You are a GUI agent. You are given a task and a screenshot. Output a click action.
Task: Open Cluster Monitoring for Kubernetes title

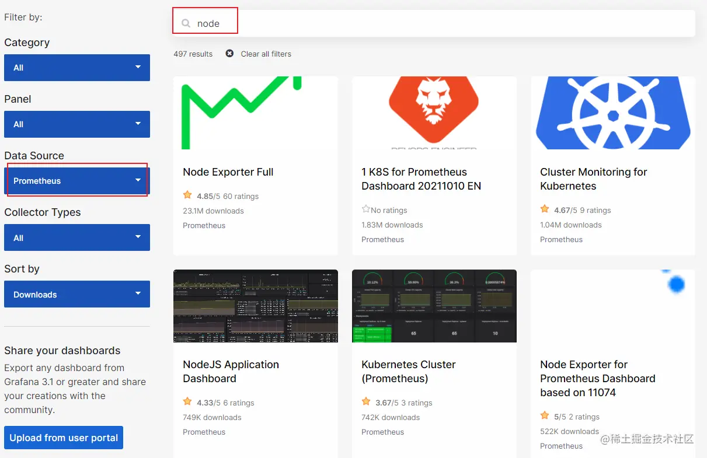(x=594, y=179)
